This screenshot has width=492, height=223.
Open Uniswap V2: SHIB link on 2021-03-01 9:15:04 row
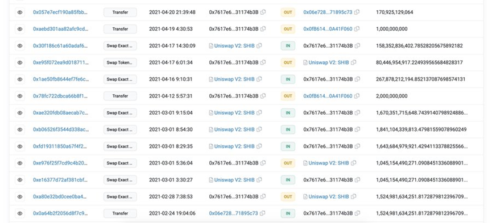[x=234, y=113]
